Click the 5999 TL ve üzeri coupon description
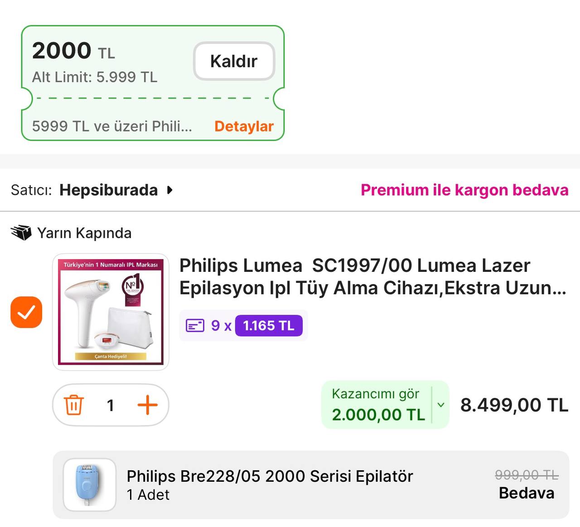 click(112, 126)
